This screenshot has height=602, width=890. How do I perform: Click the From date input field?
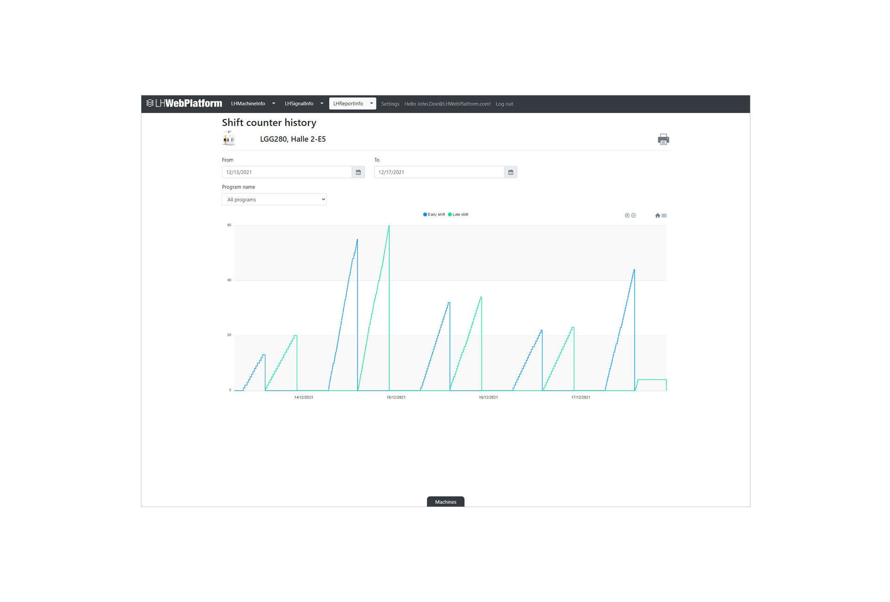pyautogui.click(x=286, y=172)
